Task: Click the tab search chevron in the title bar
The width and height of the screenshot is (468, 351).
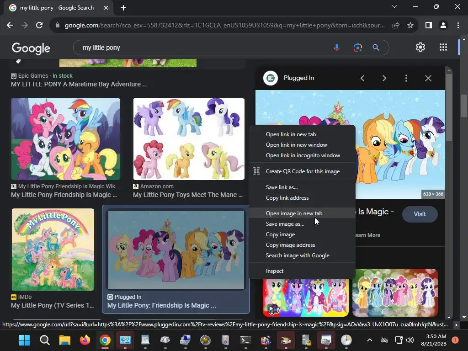Action: (394, 6)
